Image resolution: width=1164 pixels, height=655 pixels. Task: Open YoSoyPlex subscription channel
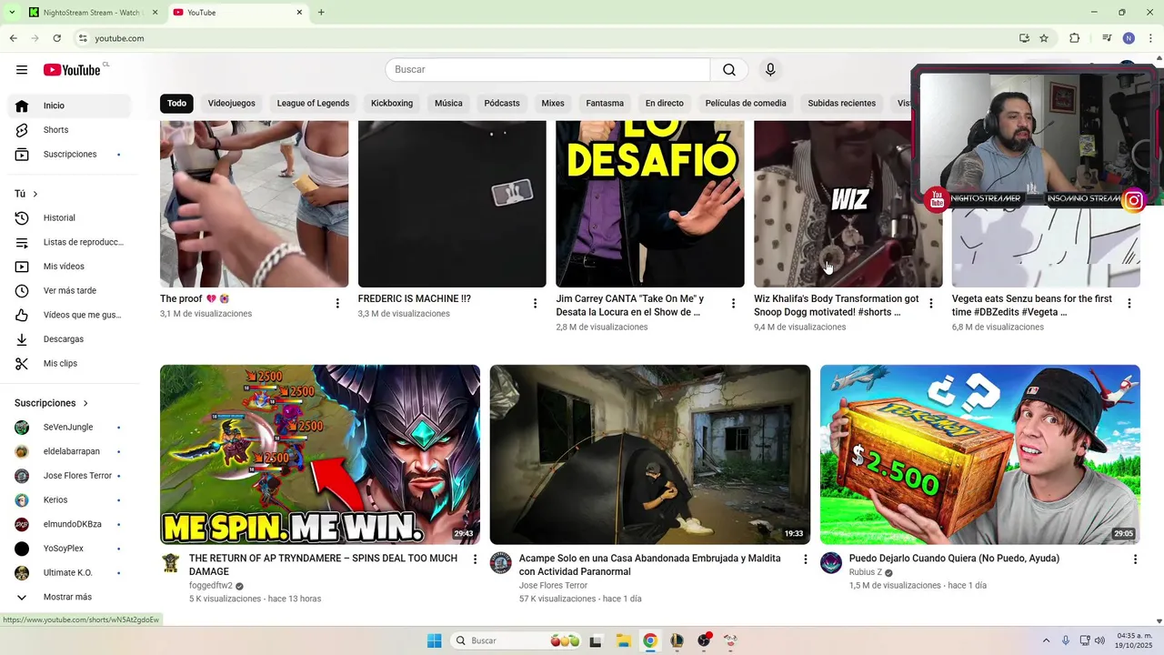coord(69,549)
